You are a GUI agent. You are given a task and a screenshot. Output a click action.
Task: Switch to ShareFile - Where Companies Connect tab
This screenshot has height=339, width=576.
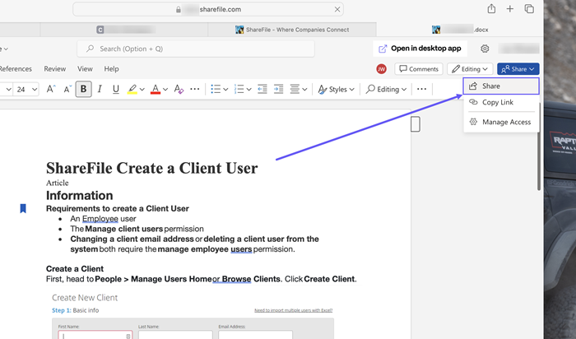click(292, 30)
